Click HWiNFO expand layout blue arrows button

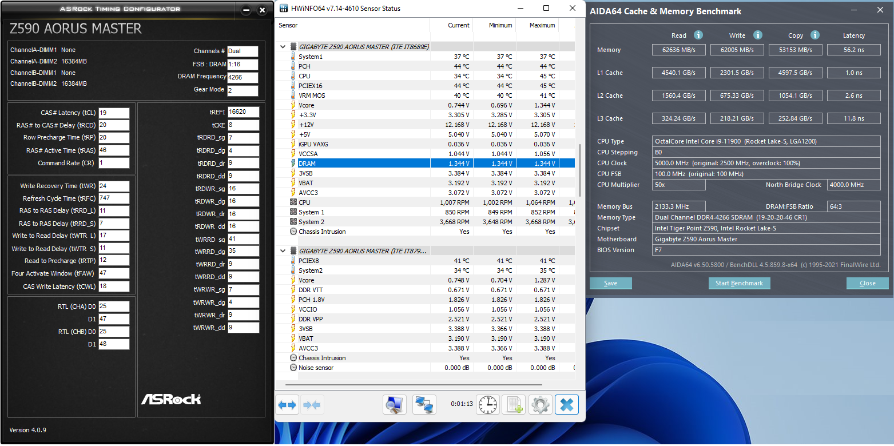coord(287,405)
